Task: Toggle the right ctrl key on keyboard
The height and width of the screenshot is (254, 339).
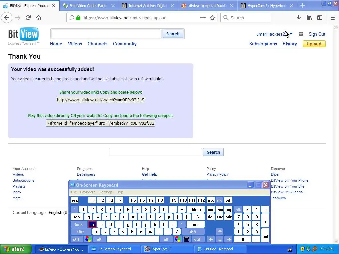Action: 197,239
